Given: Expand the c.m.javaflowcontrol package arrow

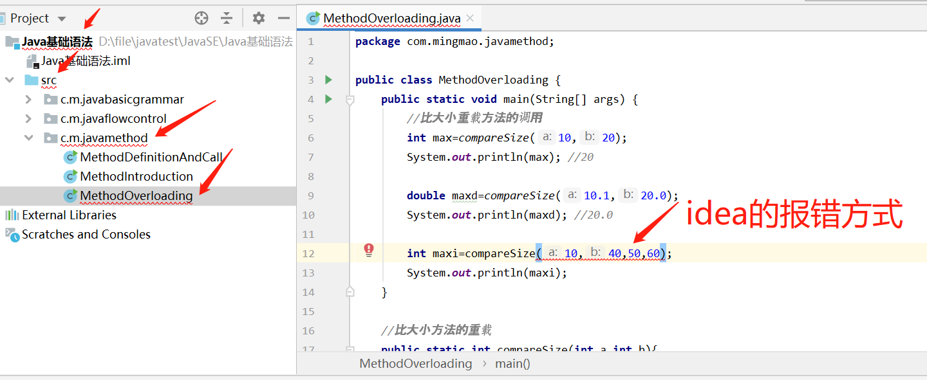Looking at the screenshot, I should [28, 119].
